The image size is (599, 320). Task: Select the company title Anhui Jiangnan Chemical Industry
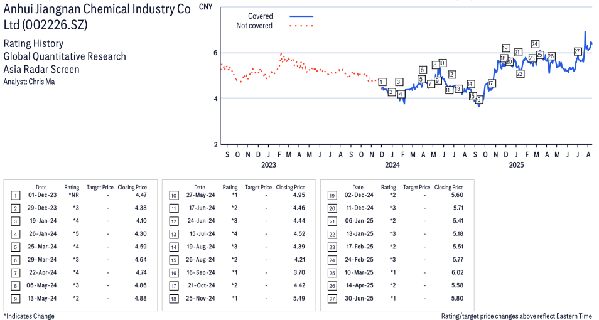(x=97, y=17)
